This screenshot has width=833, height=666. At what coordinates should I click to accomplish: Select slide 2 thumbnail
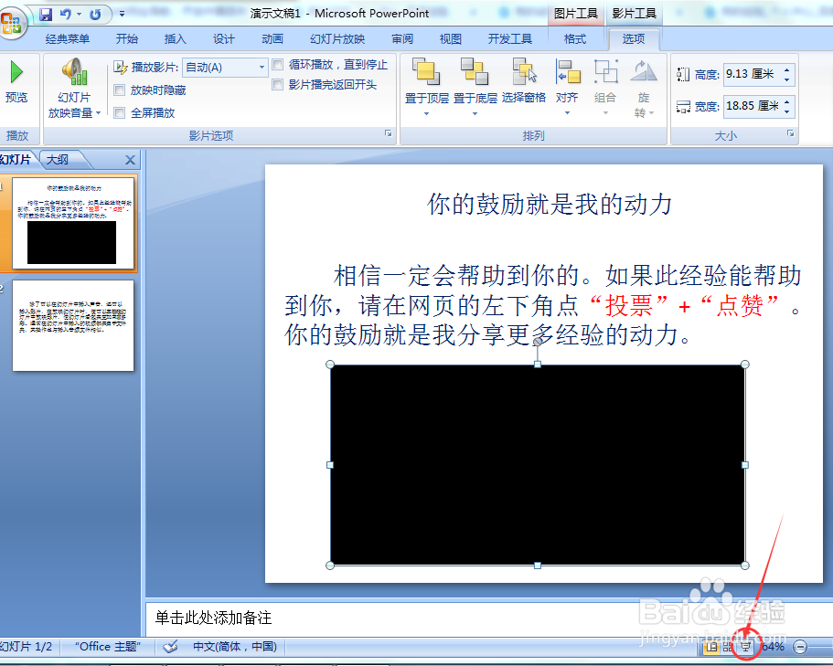pos(73,325)
